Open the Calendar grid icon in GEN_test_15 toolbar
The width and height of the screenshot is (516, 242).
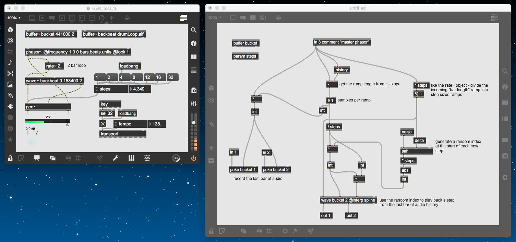183,18
